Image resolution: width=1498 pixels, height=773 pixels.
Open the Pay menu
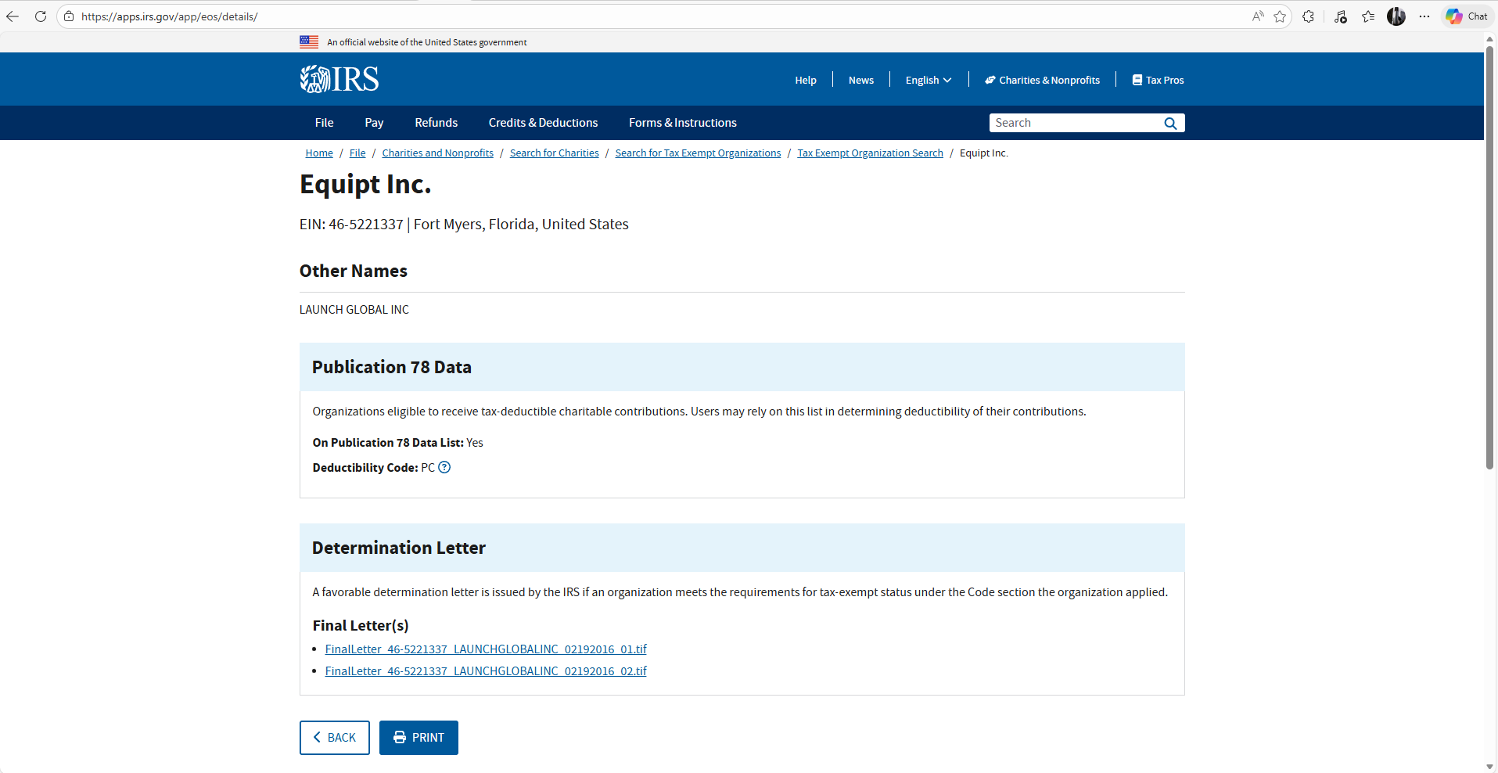[x=374, y=123]
